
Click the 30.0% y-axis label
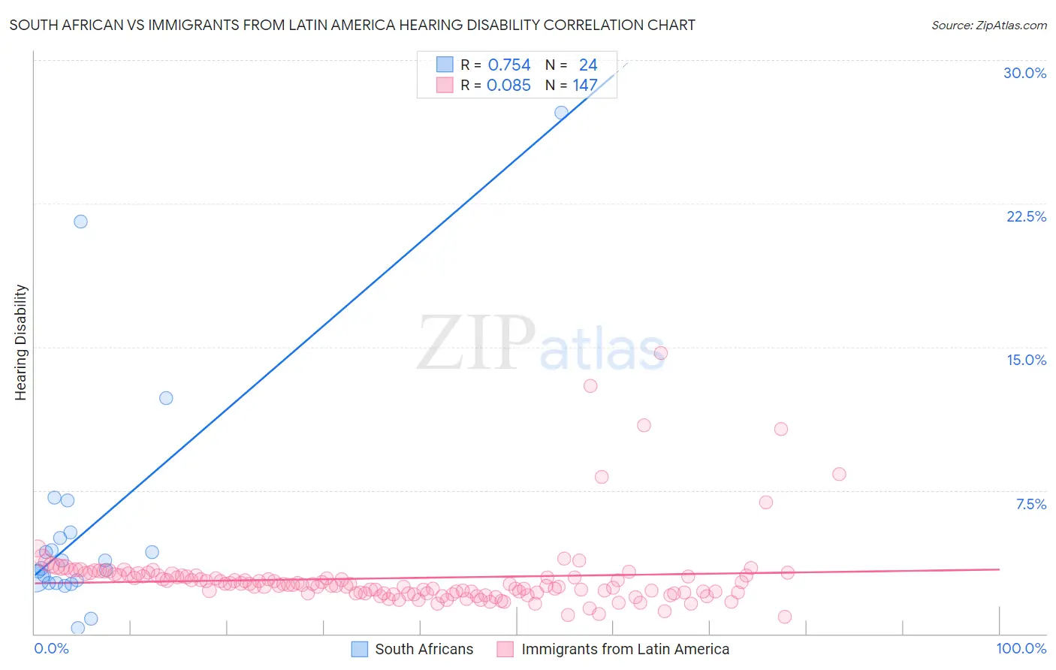(1025, 73)
